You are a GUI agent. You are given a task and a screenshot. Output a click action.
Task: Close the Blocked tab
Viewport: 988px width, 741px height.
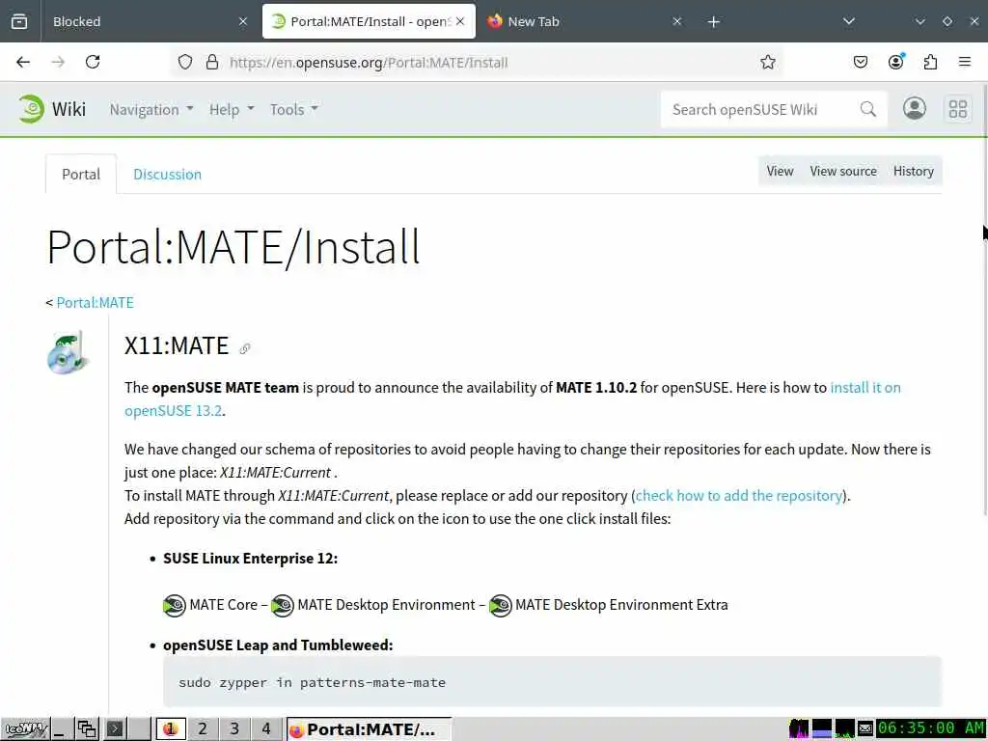[x=243, y=21]
